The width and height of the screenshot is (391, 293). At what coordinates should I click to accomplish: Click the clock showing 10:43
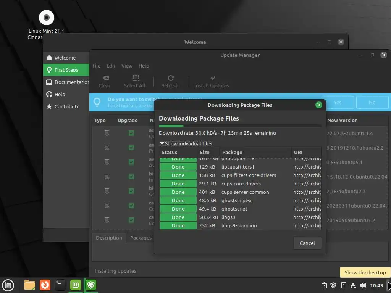[x=376, y=285]
